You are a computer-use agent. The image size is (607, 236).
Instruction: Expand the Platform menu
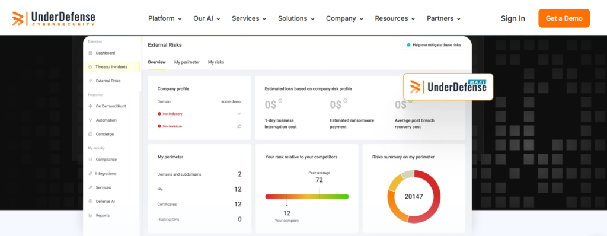165,18
